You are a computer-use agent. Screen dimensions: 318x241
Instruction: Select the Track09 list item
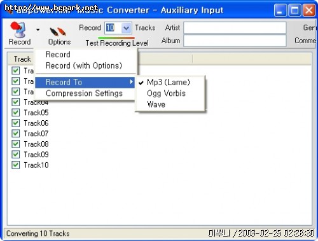coord(36,155)
